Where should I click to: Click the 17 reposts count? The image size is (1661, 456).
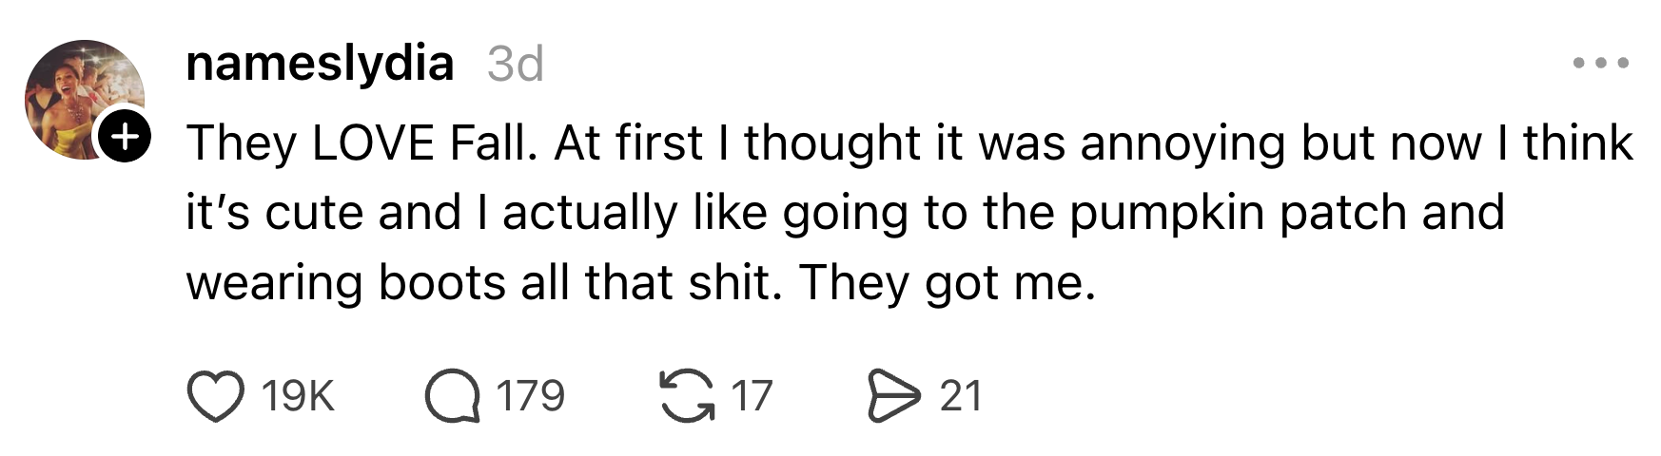[752, 396]
